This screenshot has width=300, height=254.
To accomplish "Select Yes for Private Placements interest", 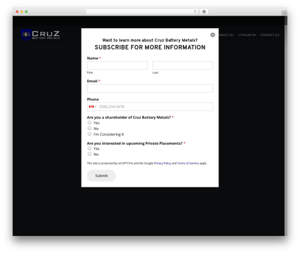I will pos(89,148).
